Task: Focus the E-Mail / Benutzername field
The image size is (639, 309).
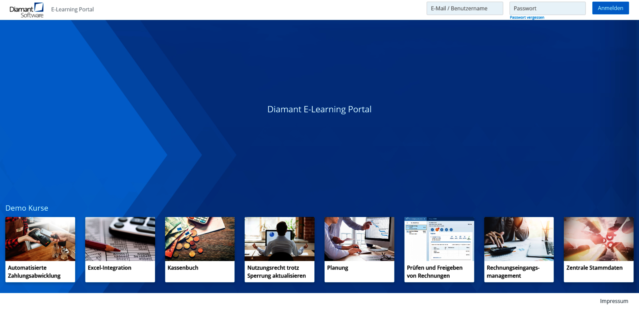Action: (x=464, y=8)
